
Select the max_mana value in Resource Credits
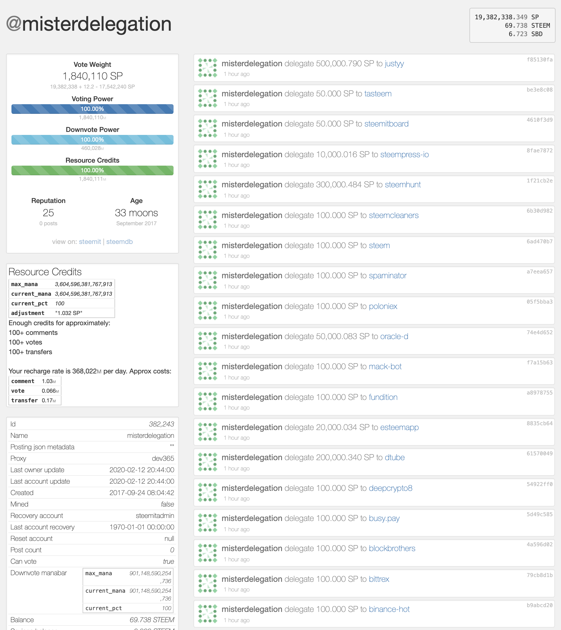83,284
